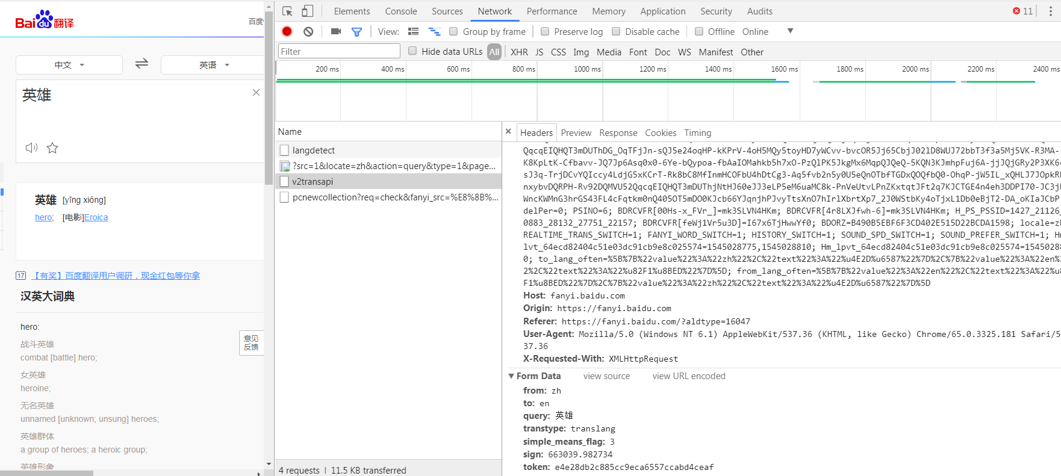Open the hero translation link
Image resolution: width=1061 pixels, height=476 pixels.
click(x=44, y=217)
